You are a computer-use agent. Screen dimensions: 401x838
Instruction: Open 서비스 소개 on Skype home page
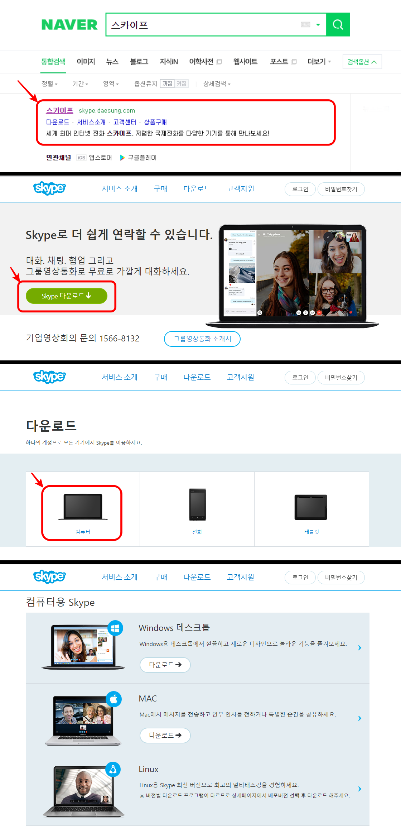[120, 189]
